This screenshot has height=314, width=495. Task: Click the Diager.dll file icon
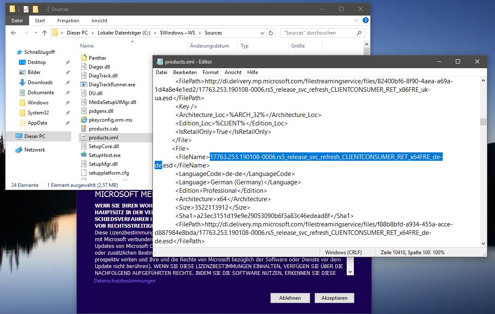click(x=84, y=67)
